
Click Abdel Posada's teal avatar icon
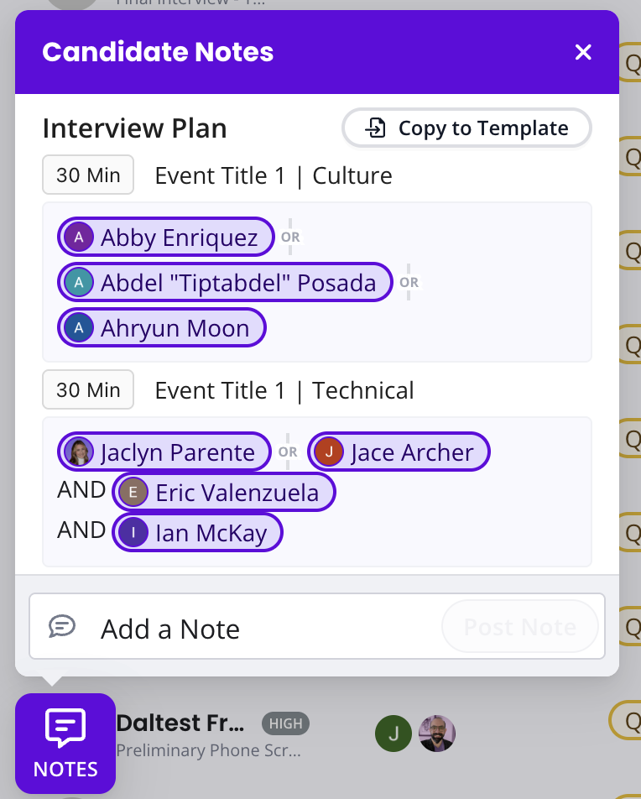click(79, 283)
